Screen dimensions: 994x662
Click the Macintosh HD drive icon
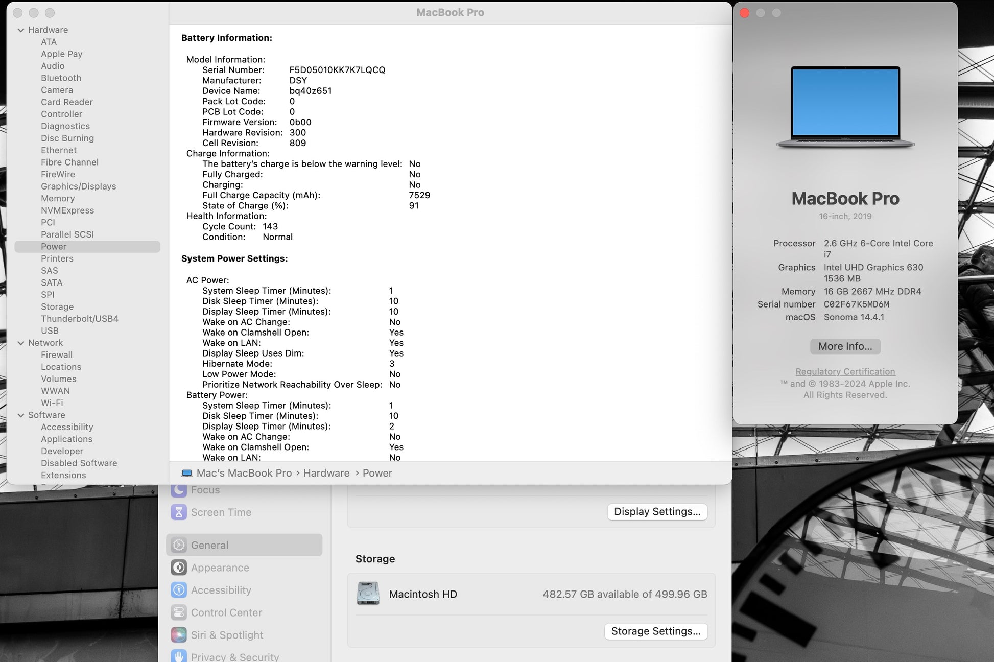tap(368, 594)
